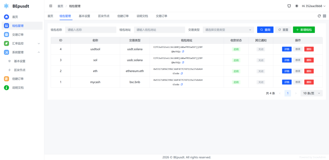
Task: Click the usdt.solana transaction type cell
Action: (x=135, y=49)
